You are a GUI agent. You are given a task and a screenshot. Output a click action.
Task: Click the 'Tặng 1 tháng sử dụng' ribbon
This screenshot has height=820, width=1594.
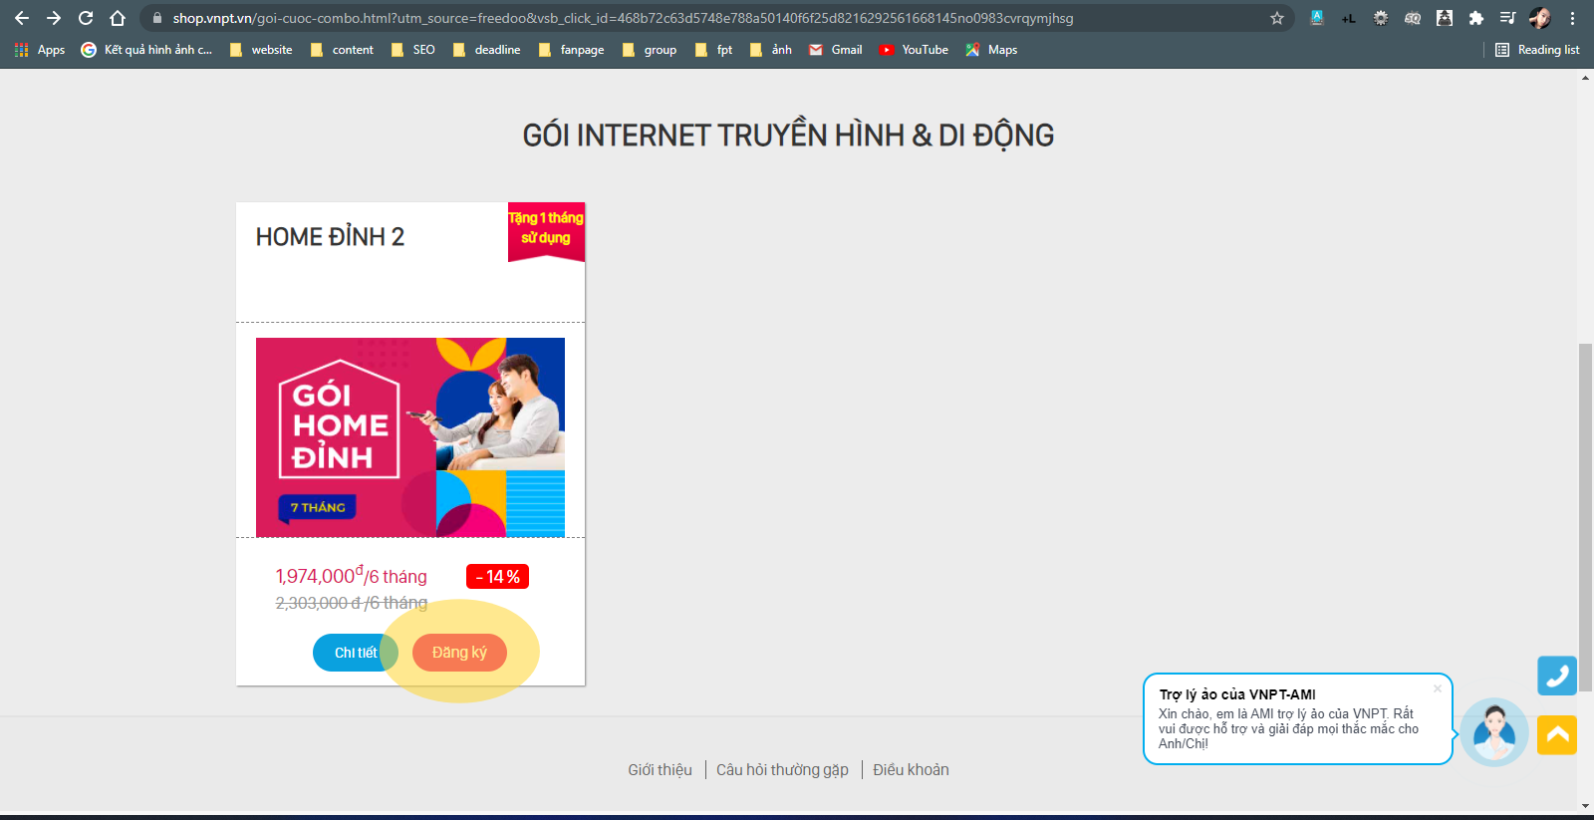(x=546, y=231)
